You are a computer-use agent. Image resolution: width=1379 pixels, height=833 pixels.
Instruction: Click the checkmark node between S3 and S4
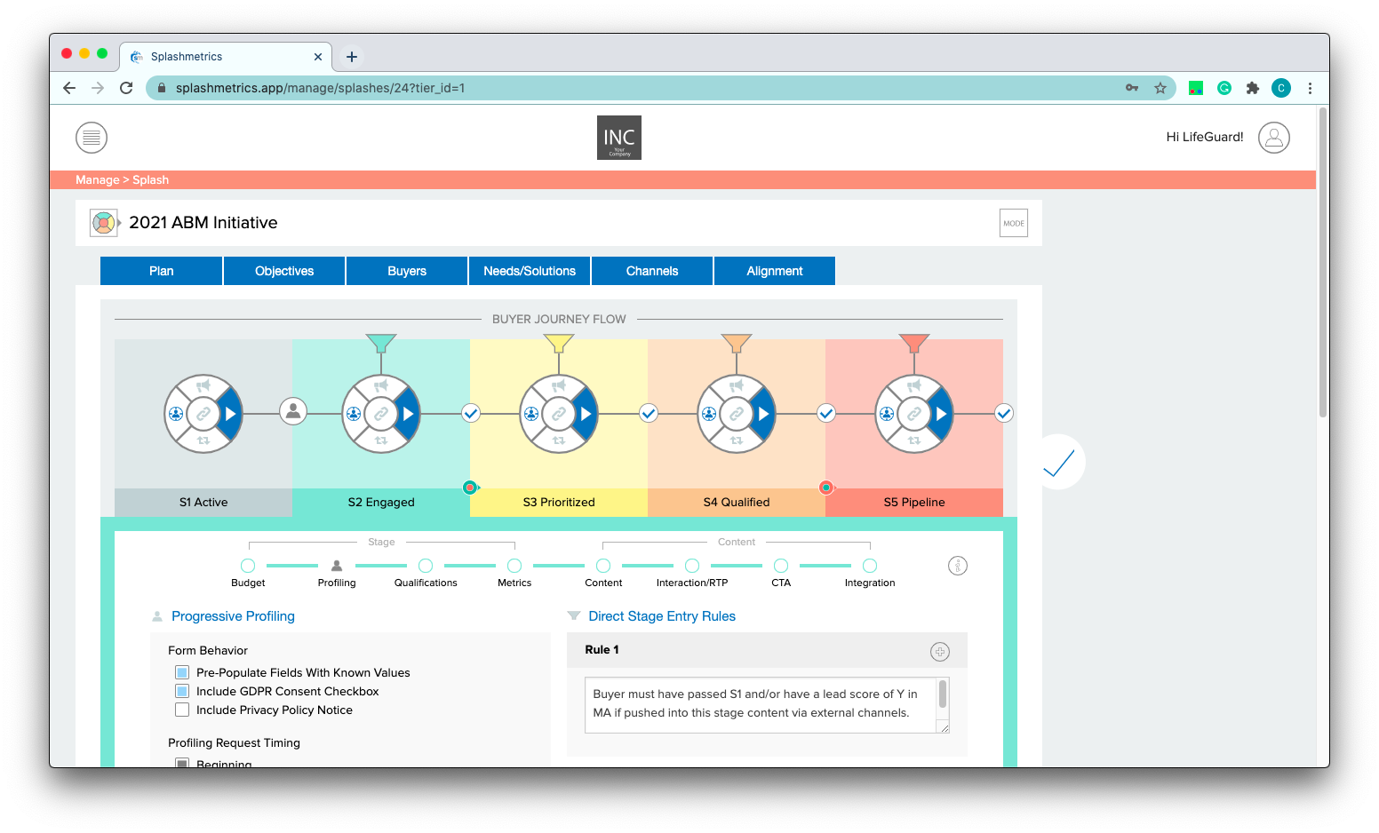pos(649,413)
